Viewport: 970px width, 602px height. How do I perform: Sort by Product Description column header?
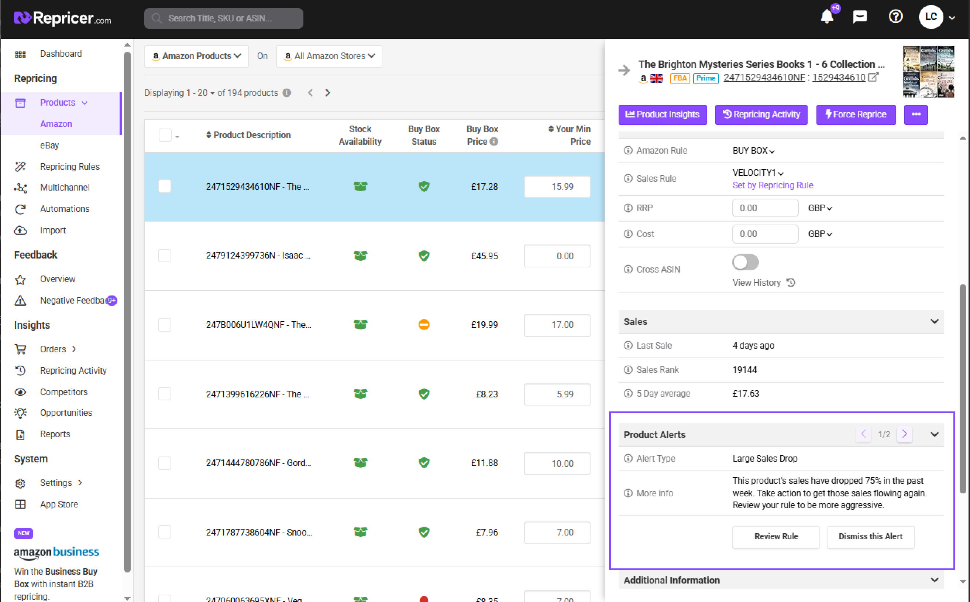pos(248,136)
